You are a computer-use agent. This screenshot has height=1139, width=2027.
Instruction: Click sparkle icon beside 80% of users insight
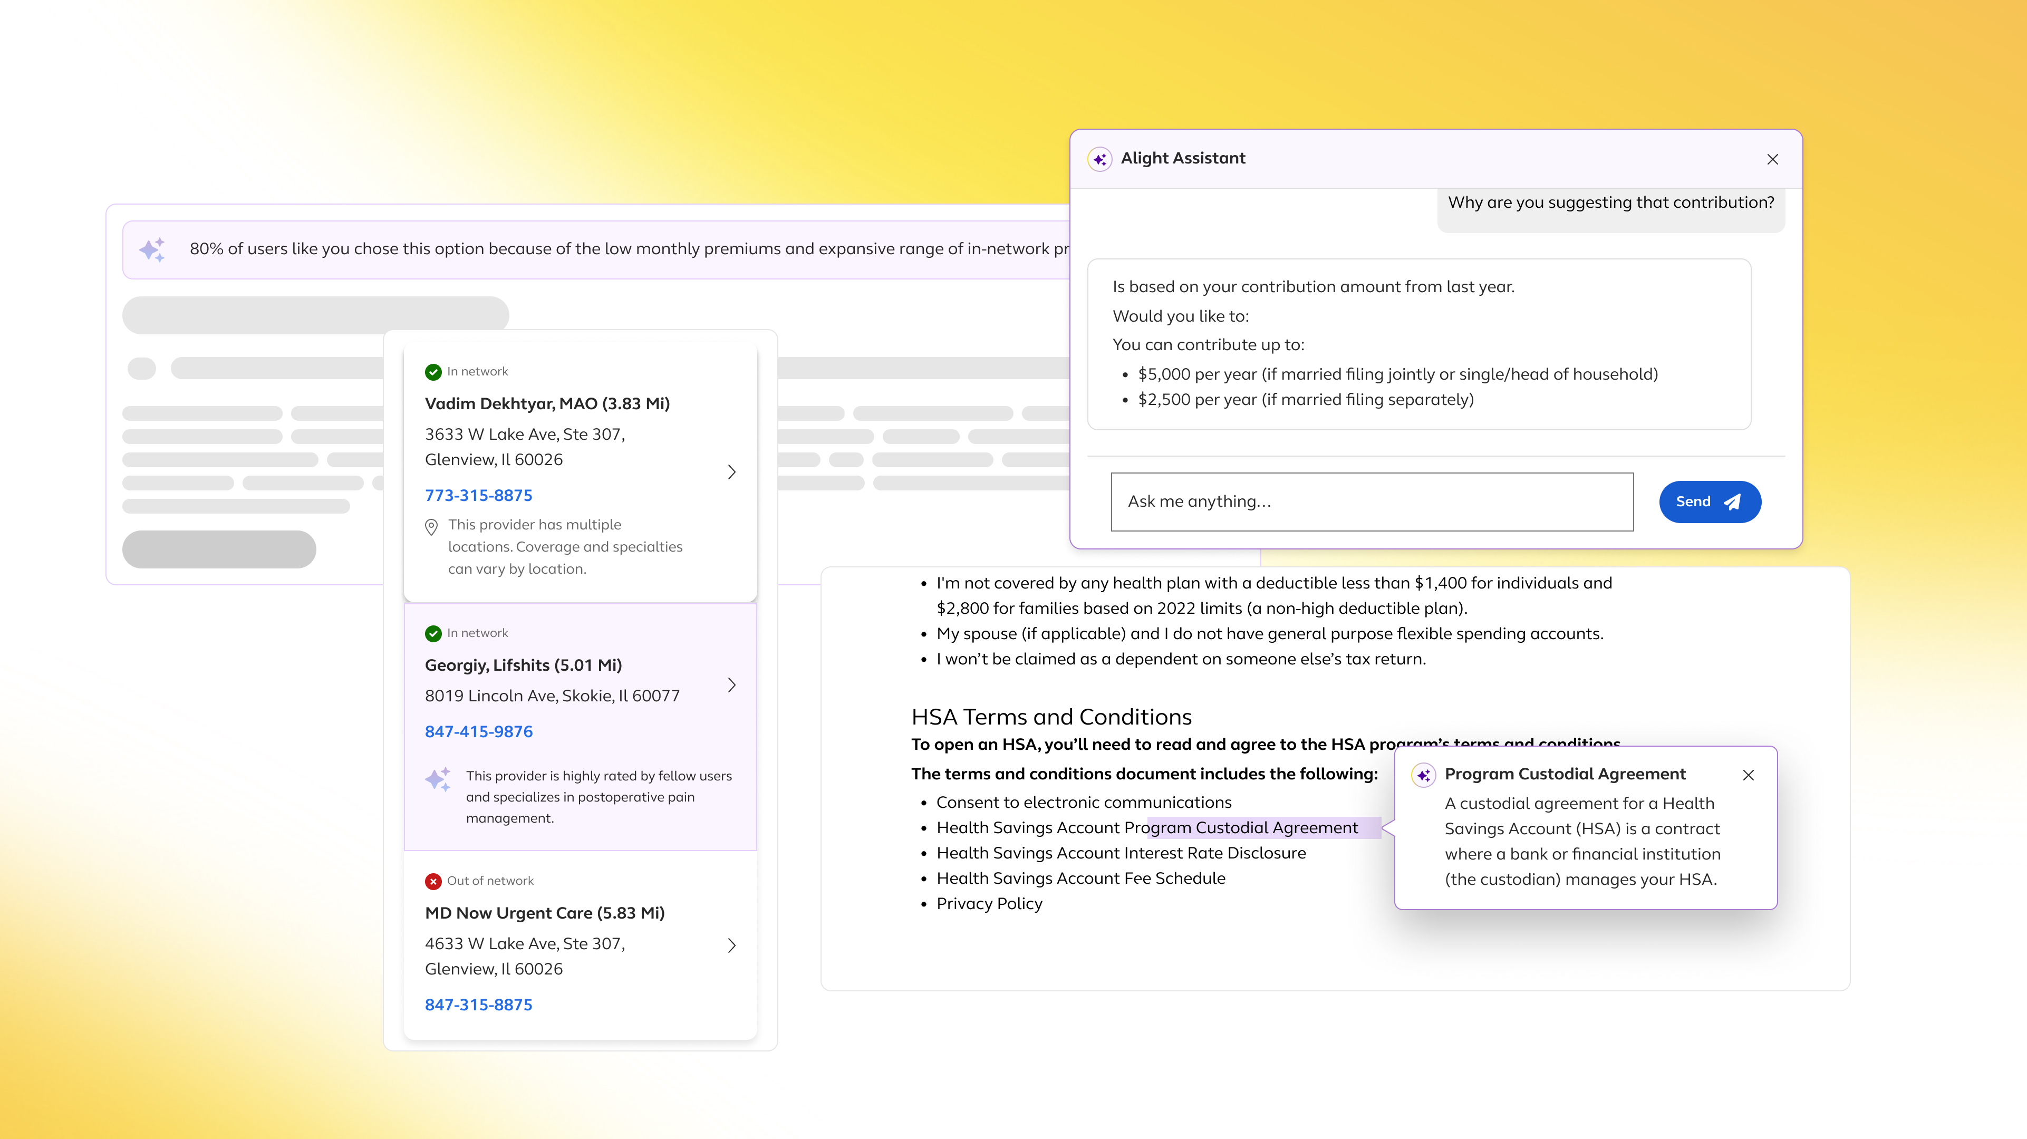tap(152, 249)
